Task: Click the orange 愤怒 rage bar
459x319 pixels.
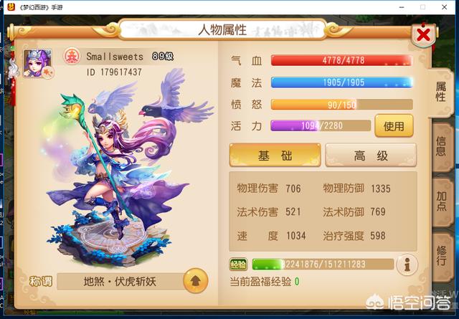Action: click(x=342, y=105)
